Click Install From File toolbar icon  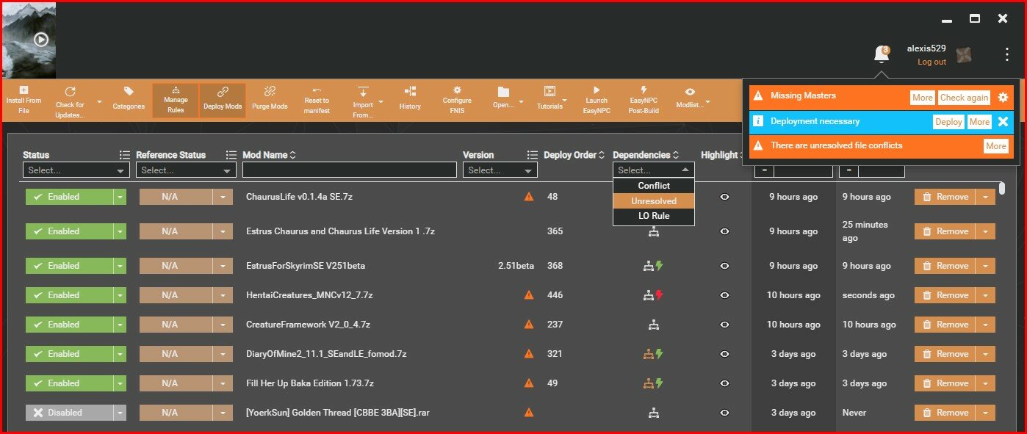tap(24, 90)
